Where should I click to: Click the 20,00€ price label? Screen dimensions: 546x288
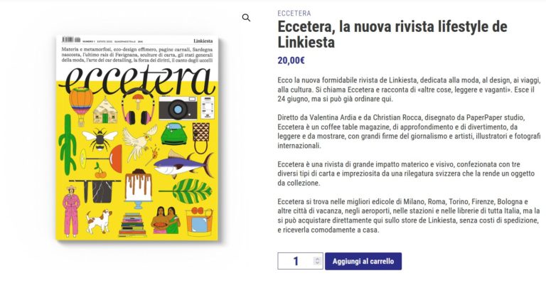point(291,60)
